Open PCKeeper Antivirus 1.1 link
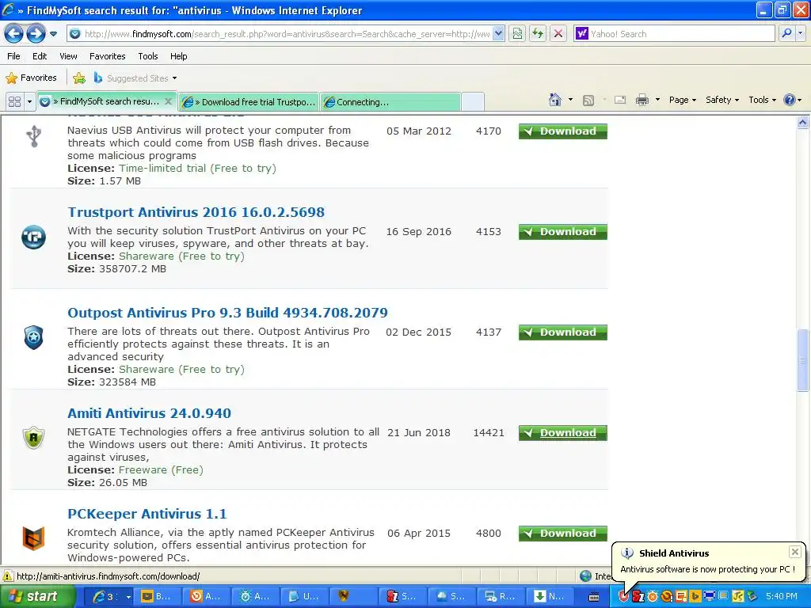This screenshot has height=608, width=811. [x=147, y=514]
